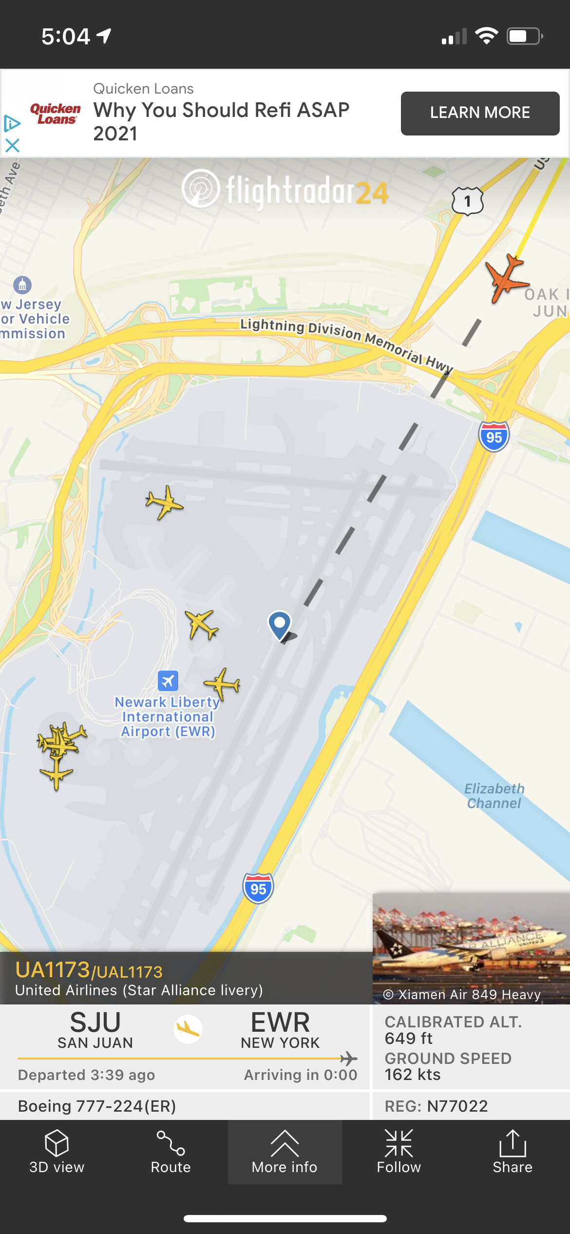Viewport: 570px width, 1234px height.
Task: Share this flight
Action: 513,1152
